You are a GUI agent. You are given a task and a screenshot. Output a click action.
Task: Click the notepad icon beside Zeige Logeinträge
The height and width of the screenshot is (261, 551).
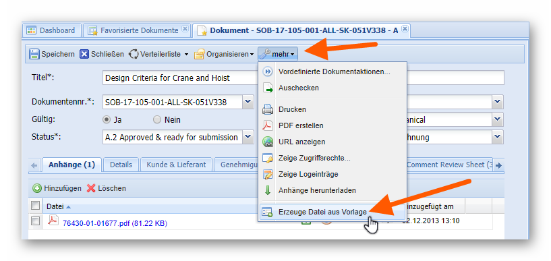click(268, 174)
